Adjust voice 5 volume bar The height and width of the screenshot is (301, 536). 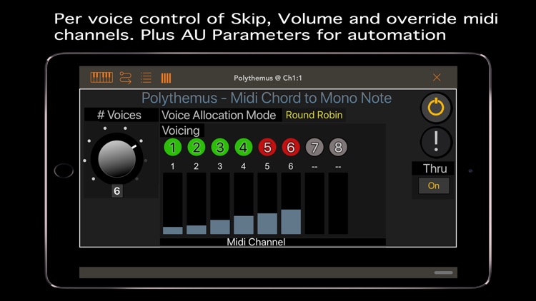coord(267,203)
